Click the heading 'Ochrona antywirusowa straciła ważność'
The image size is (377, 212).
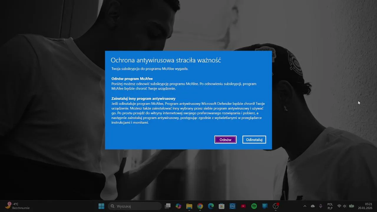(166, 60)
